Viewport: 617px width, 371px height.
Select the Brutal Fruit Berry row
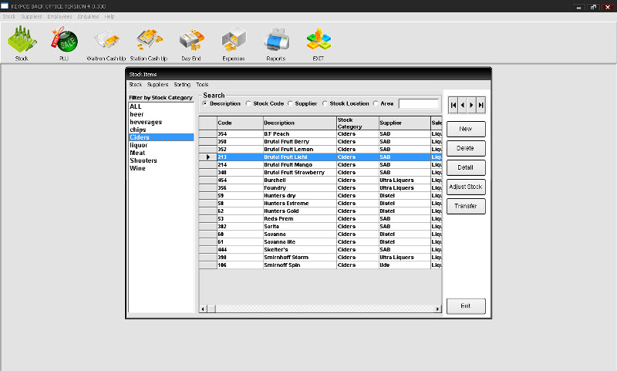pyautogui.click(x=320, y=142)
